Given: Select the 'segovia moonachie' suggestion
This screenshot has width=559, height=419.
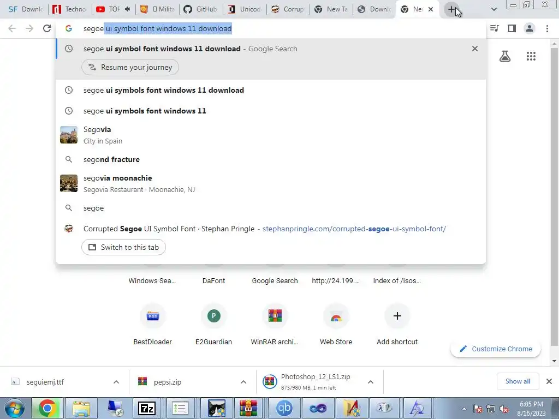Looking at the screenshot, I should pos(271,183).
